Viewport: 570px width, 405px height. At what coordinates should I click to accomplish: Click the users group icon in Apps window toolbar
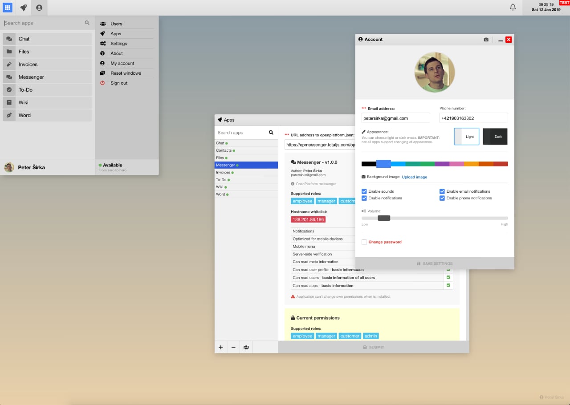pos(246,347)
